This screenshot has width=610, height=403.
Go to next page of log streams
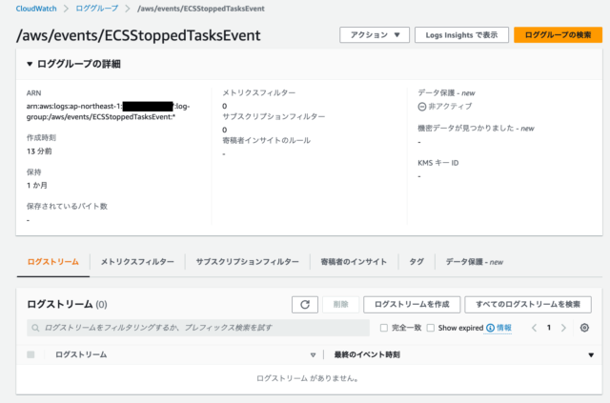[563, 328]
